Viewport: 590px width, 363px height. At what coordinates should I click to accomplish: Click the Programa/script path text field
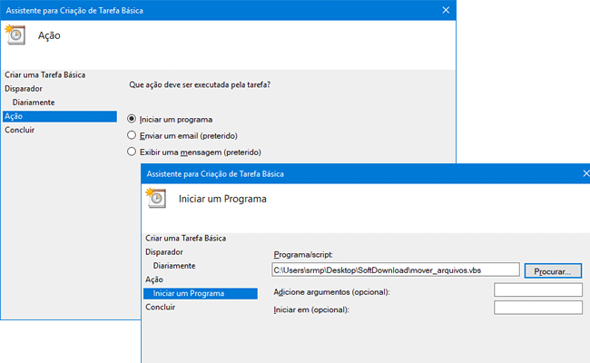[x=395, y=270]
